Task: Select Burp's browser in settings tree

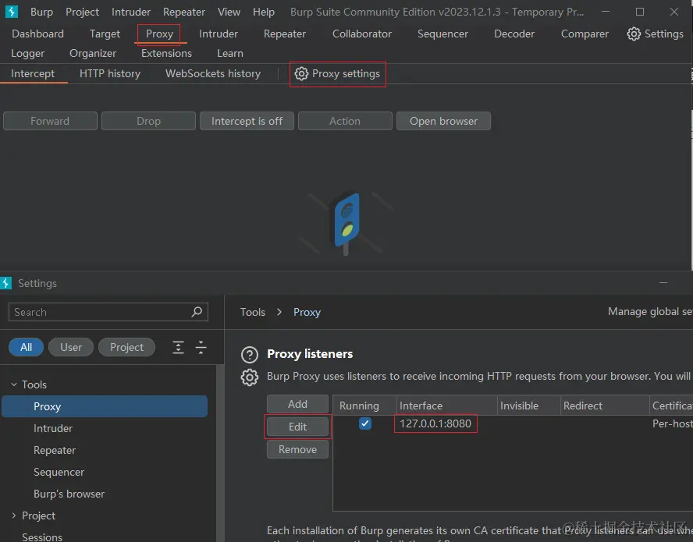Action: click(69, 494)
